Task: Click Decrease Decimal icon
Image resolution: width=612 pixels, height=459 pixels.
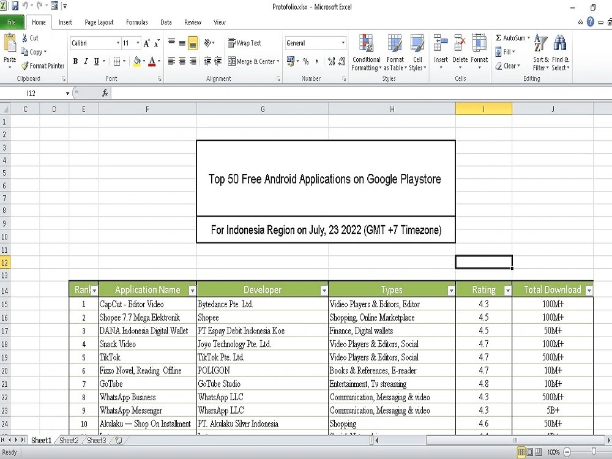Action: coord(341,61)
